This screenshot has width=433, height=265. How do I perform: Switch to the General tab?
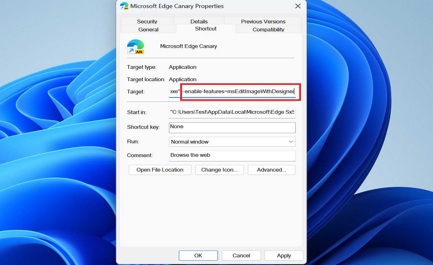pos(149,29)
